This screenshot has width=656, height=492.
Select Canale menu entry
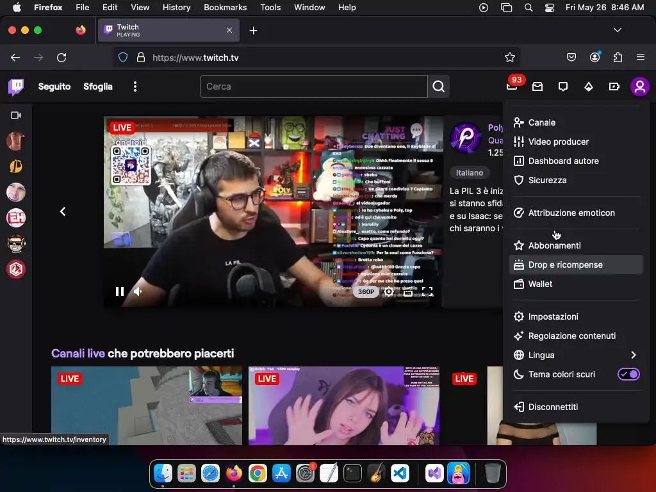(x=577, y=122)
